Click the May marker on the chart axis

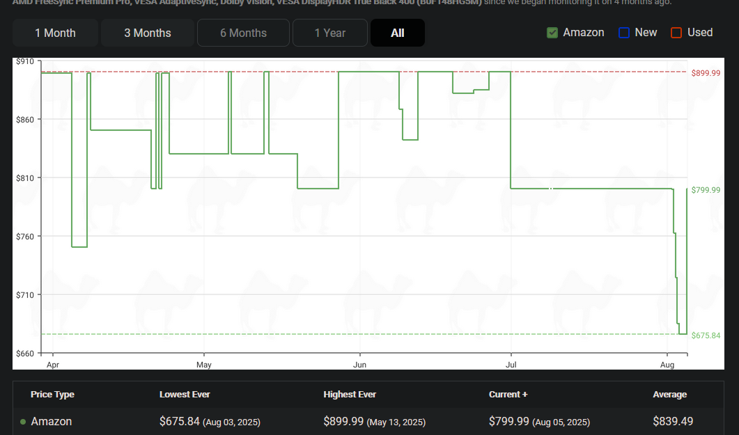click(204, 365)
